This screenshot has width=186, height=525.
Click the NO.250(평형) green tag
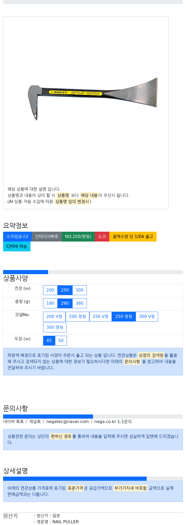coord(78,237)
